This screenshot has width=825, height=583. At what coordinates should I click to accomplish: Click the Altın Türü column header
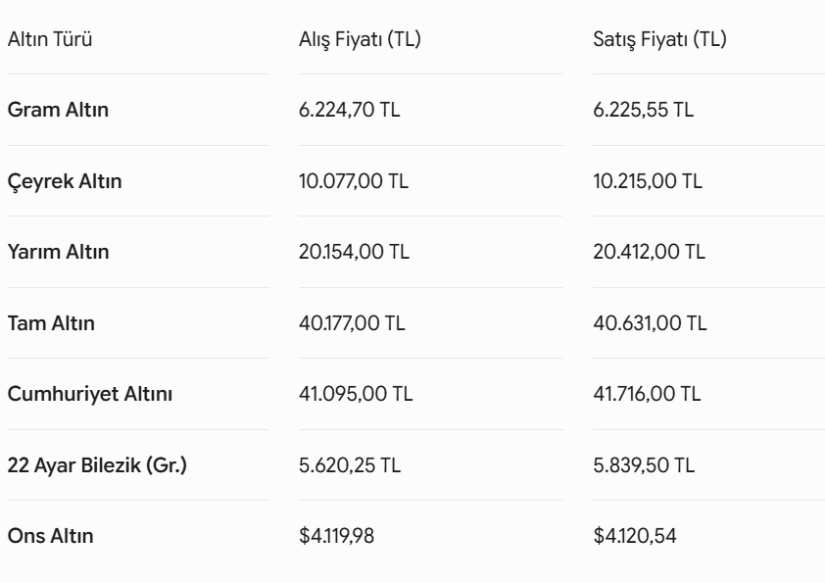50,39
